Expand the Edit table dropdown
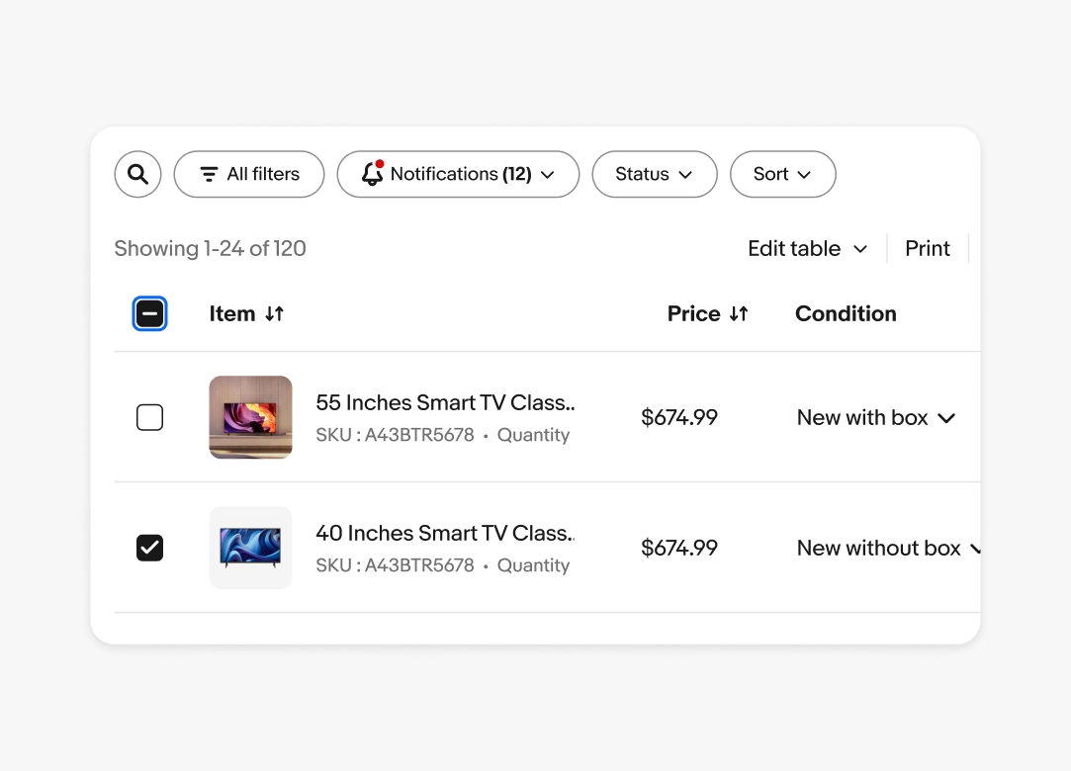 807,248
